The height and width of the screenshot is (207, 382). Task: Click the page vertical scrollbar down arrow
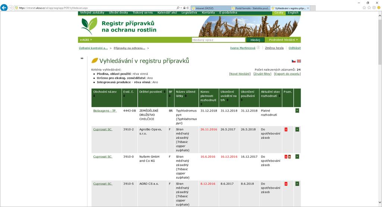point(380,203)
